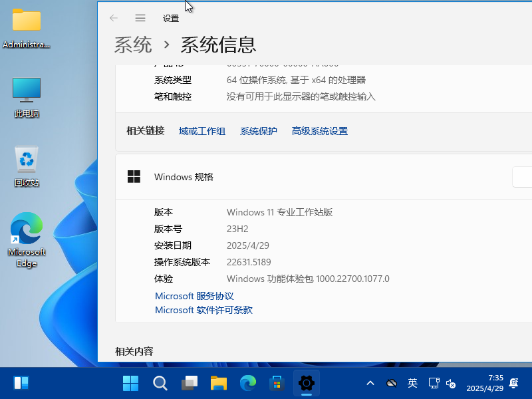Open the clock showing 7:35
The height and width of the screenshot is (399, 532).
485,383
